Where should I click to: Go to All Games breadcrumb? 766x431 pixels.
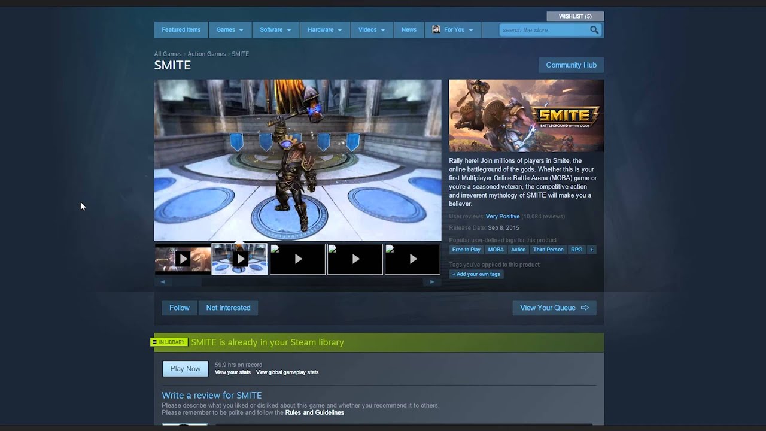(x=168, y=54)
